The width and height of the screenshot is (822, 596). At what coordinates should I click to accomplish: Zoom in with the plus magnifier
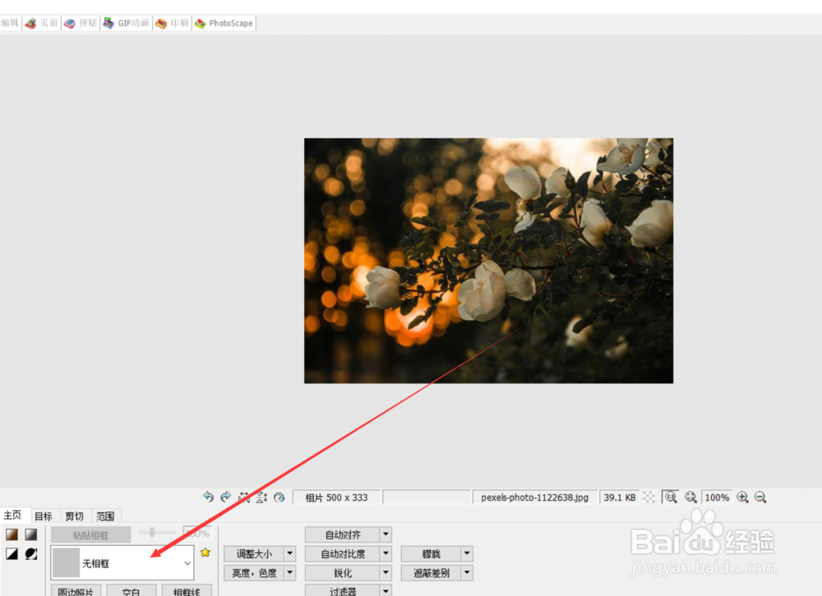point(742,497)
